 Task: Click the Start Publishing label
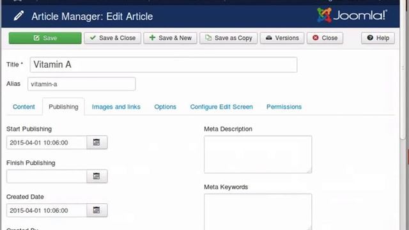[x=29, y=129]
